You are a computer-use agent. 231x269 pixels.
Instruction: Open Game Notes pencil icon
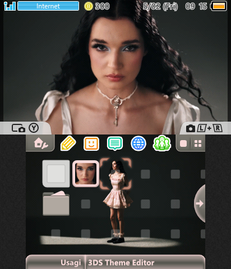[68, 143]
